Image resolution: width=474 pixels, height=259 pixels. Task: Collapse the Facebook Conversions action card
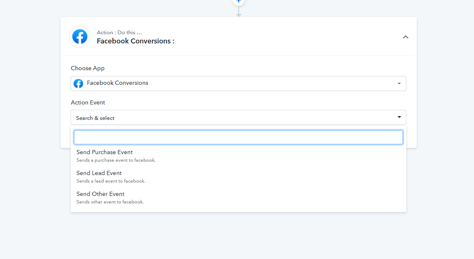pyautogui.click(x=405, y=37)
